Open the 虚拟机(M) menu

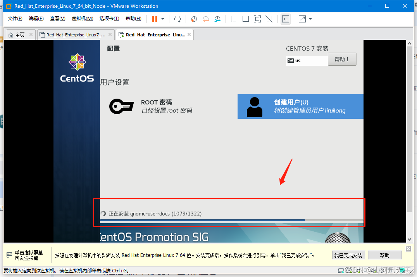(x=83, y=19)
